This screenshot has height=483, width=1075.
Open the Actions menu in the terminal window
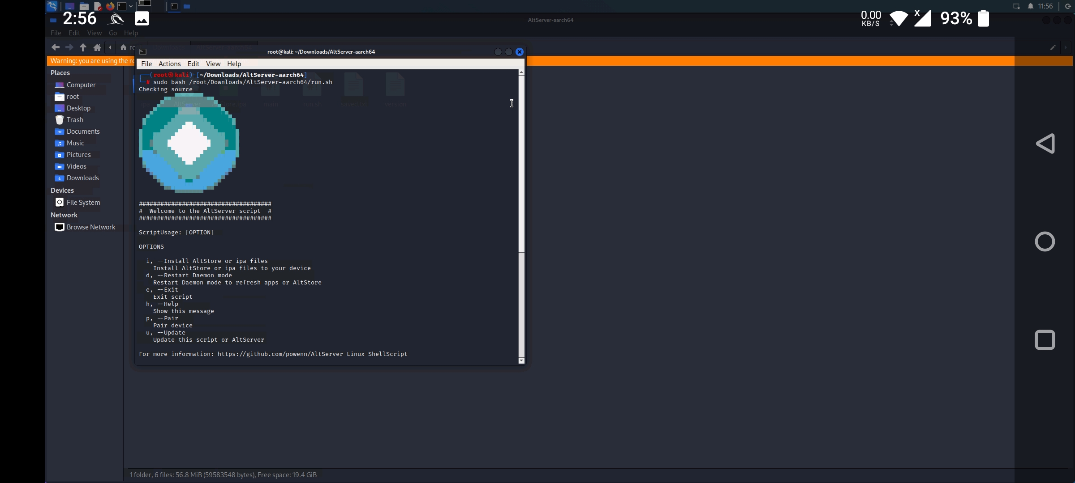tap(169, 64)
